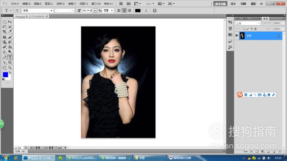Select the Horizontal Type tool
287x161 pixels.
click(10, 57)
